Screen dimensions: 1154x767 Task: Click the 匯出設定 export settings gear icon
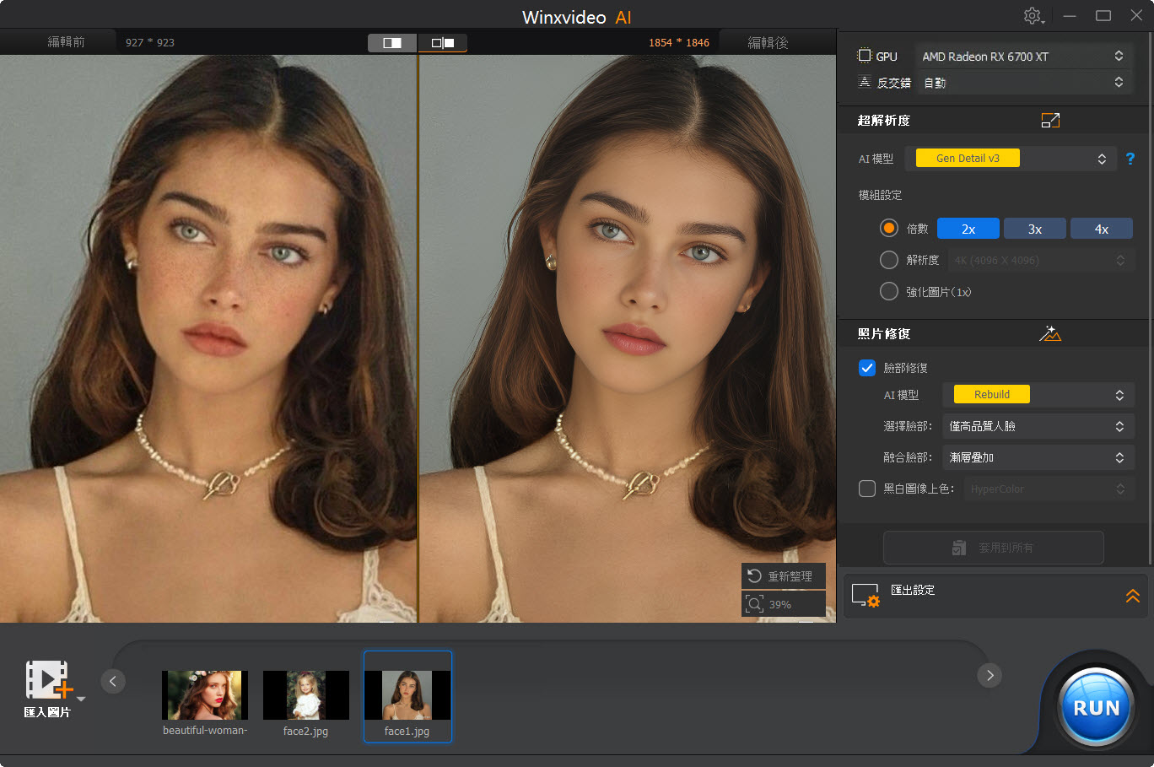(x=866, y=595)
